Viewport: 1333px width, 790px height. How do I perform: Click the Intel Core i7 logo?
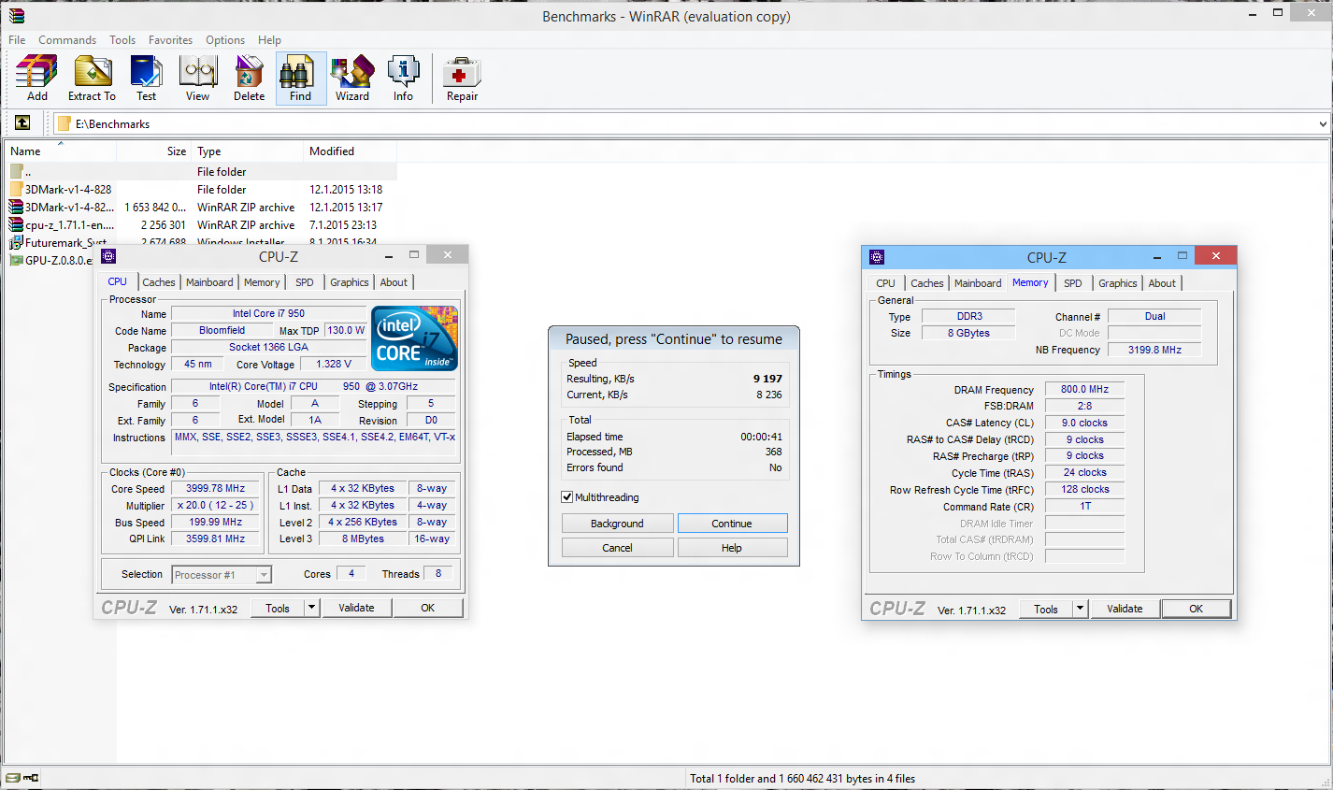pyautogui.click(x=415, y=338)
